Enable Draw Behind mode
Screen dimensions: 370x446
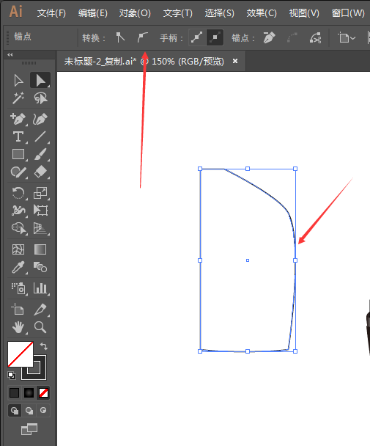coord(29,411)
